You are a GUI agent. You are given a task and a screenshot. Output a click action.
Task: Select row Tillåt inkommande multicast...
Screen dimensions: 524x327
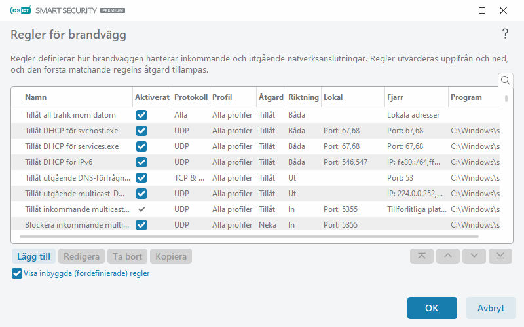[255, 209]
